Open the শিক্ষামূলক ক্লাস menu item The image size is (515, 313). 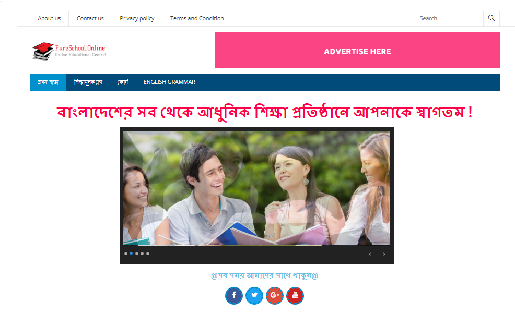tap(88, 82)
